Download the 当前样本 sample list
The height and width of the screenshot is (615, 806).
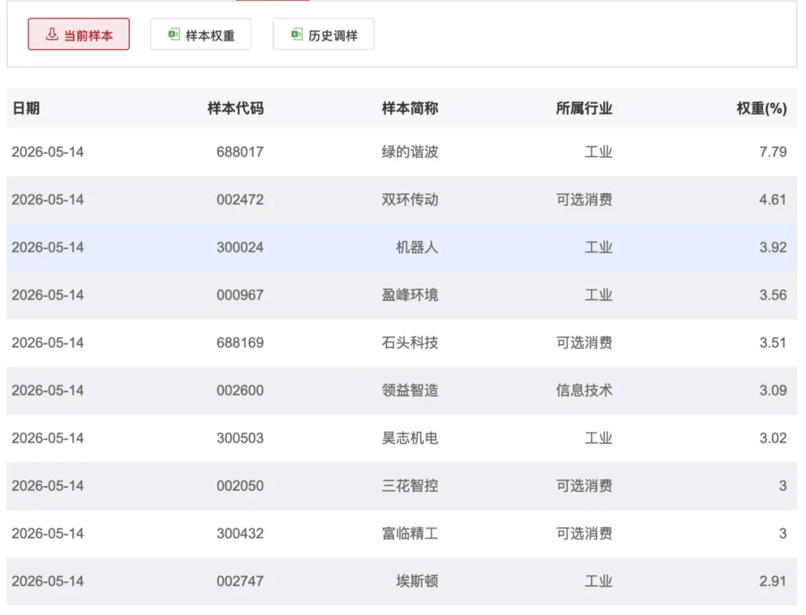pos(78,34)
